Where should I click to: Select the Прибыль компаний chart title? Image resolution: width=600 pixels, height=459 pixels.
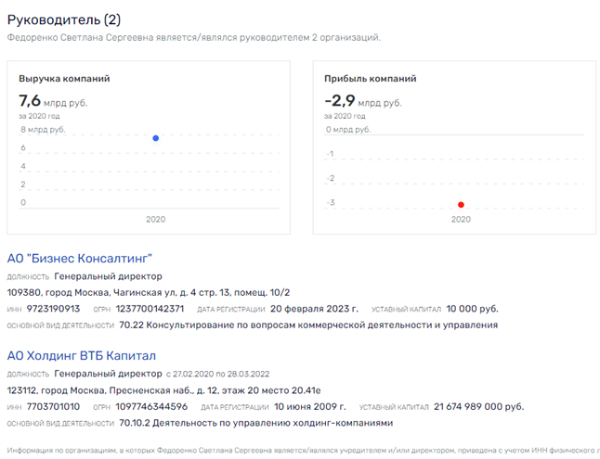[x=370, y=79]
